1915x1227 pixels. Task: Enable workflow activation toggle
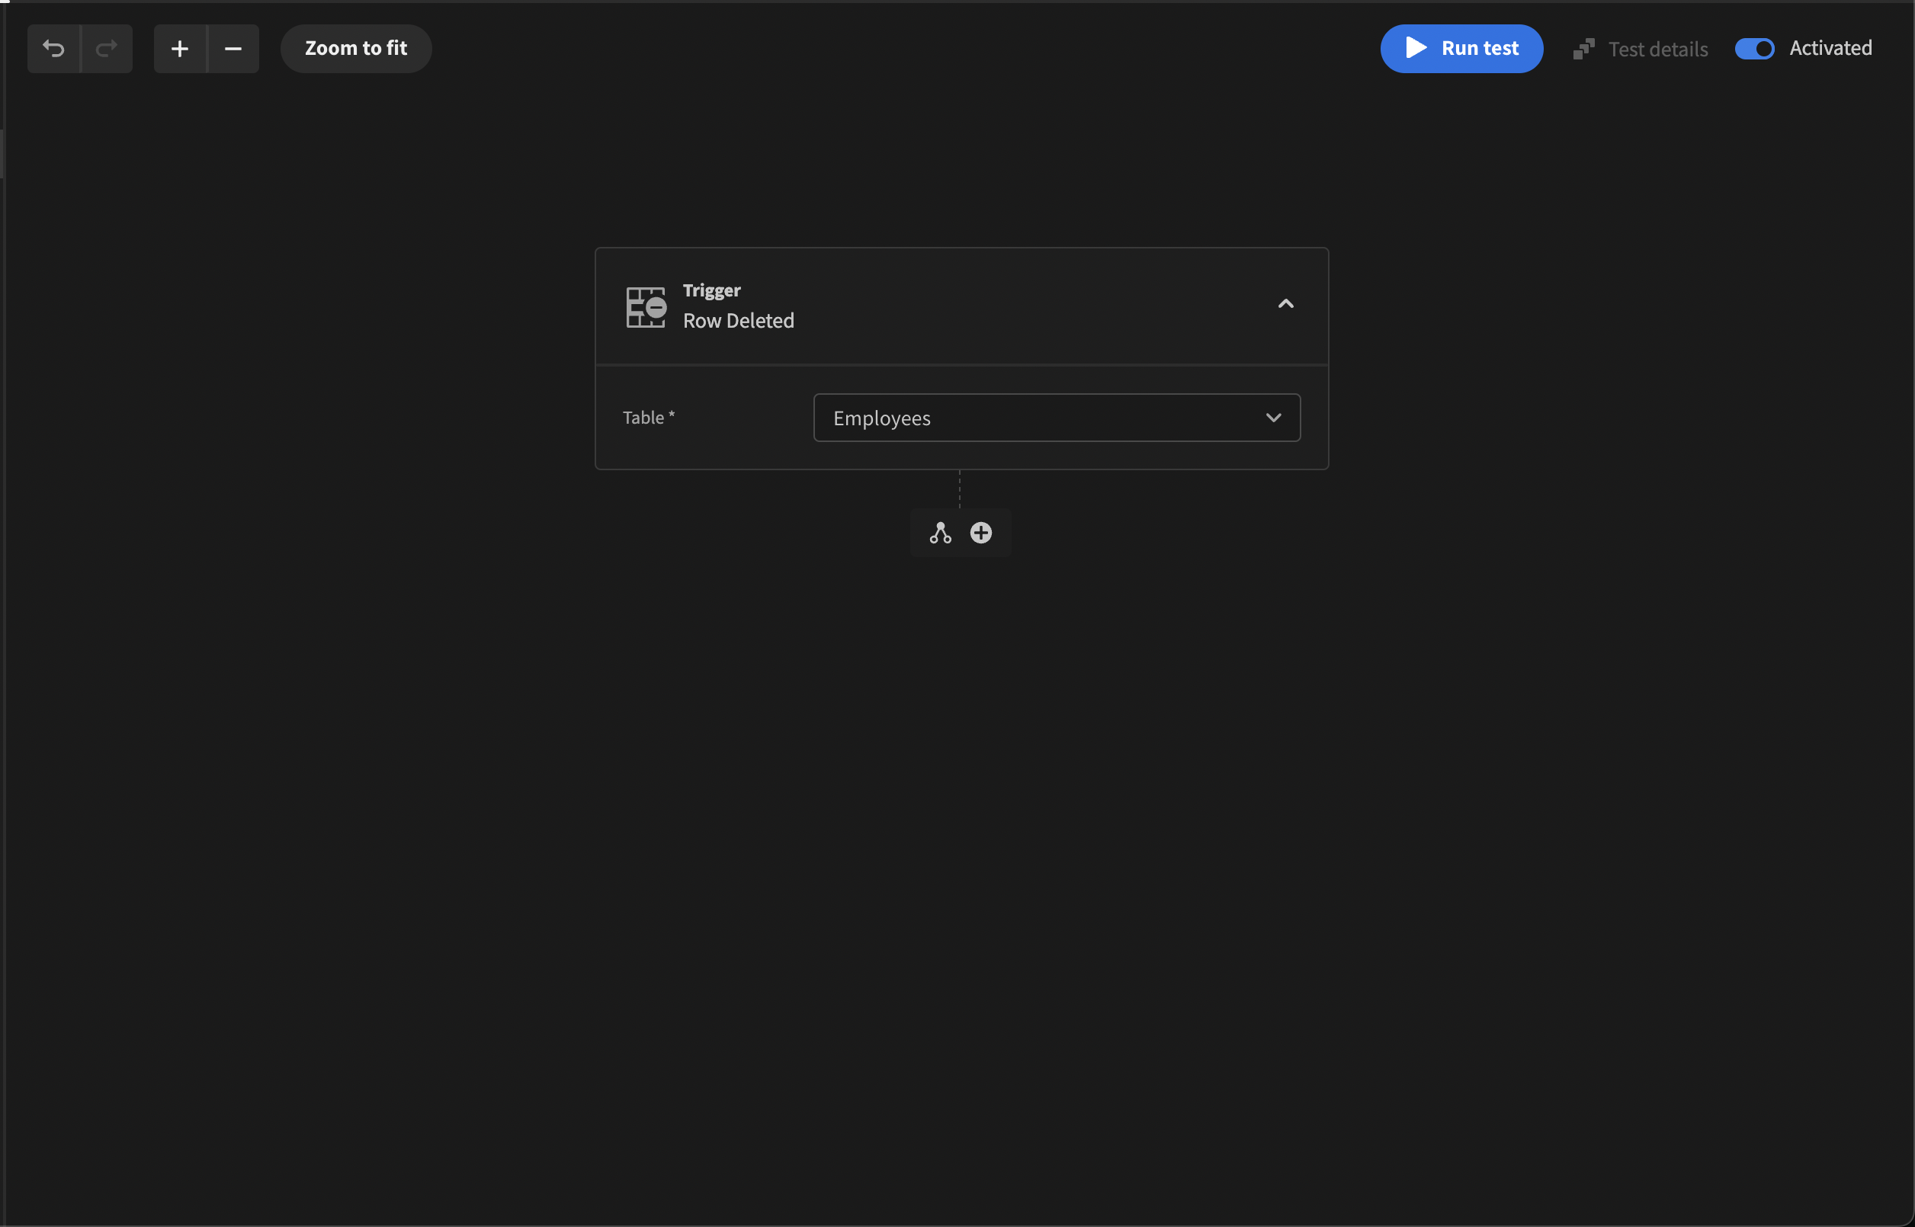point(1756,47)
